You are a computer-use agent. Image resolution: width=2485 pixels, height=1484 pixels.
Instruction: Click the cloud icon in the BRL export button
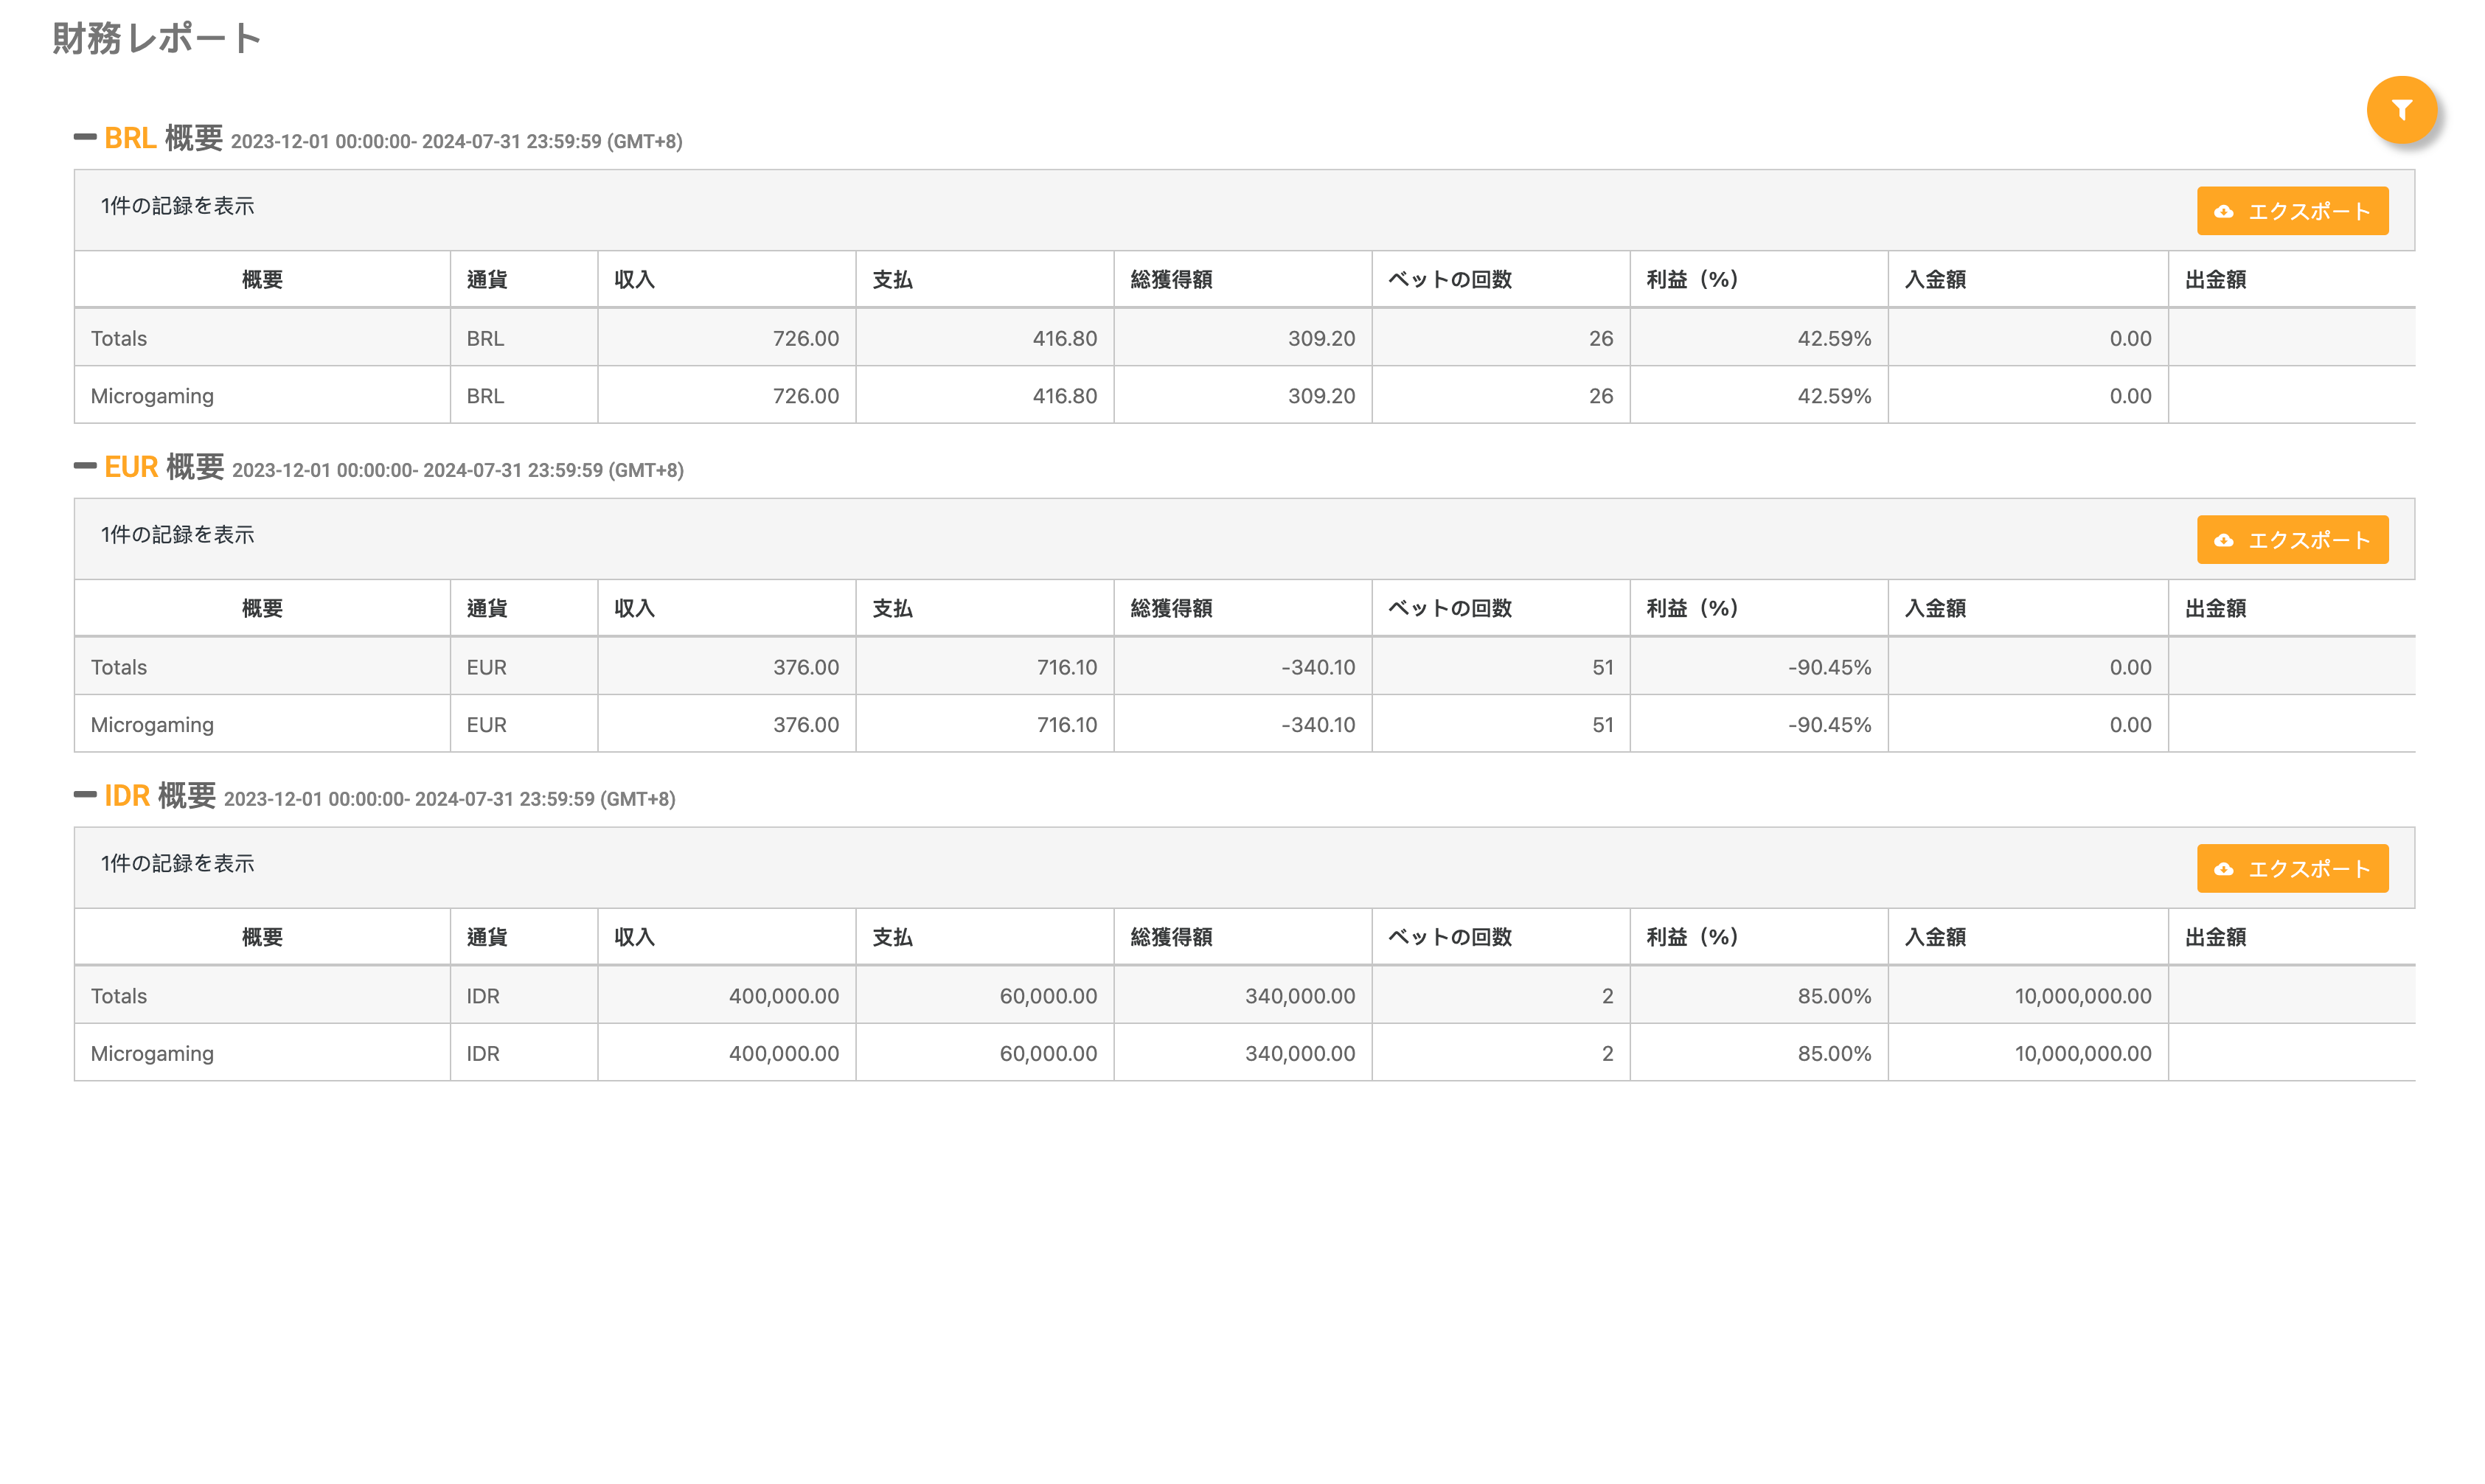2223,212
